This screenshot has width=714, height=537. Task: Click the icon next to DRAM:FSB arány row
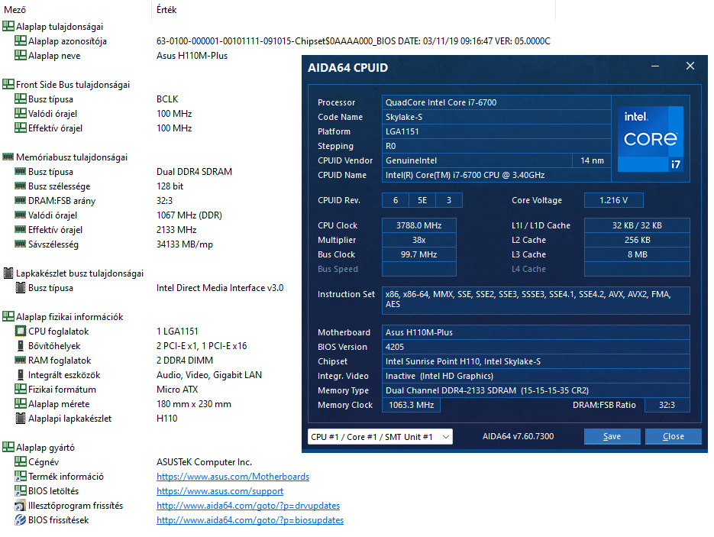(20, 200)
